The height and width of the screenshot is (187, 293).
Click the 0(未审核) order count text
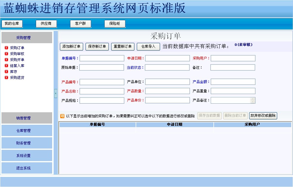[x=244, y=45]
